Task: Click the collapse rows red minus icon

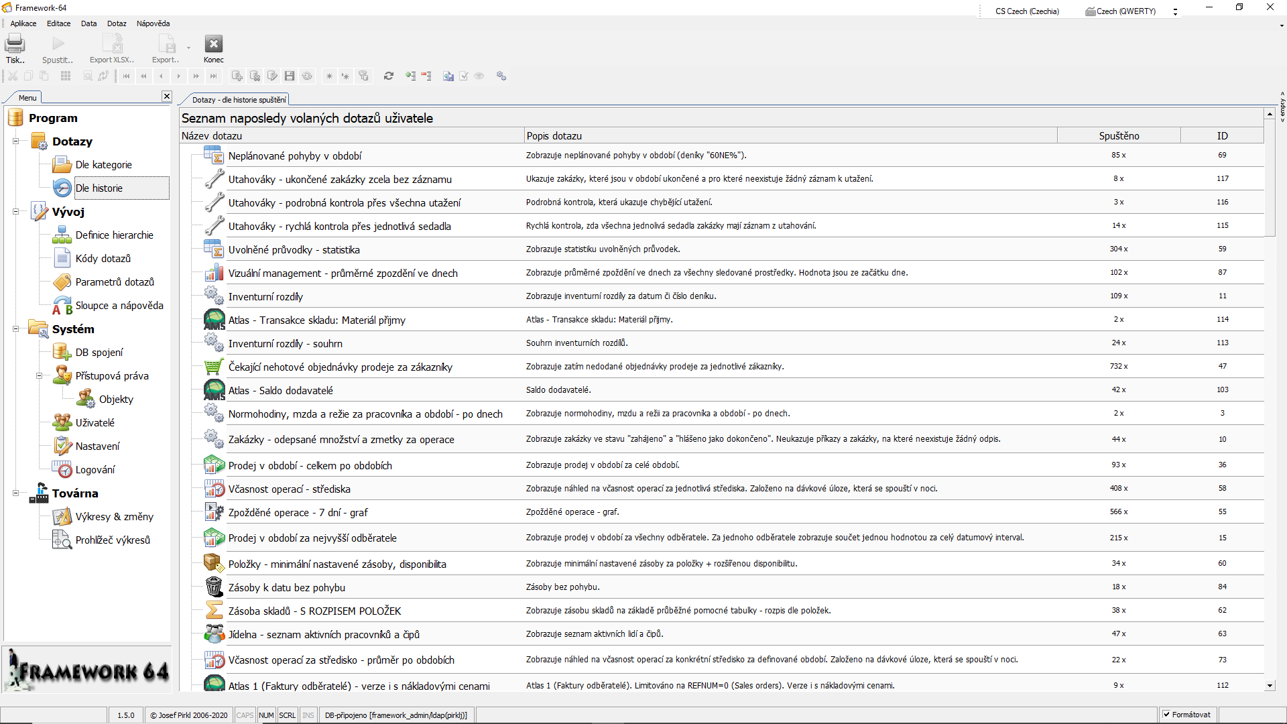Action: (x=426, y=76)
